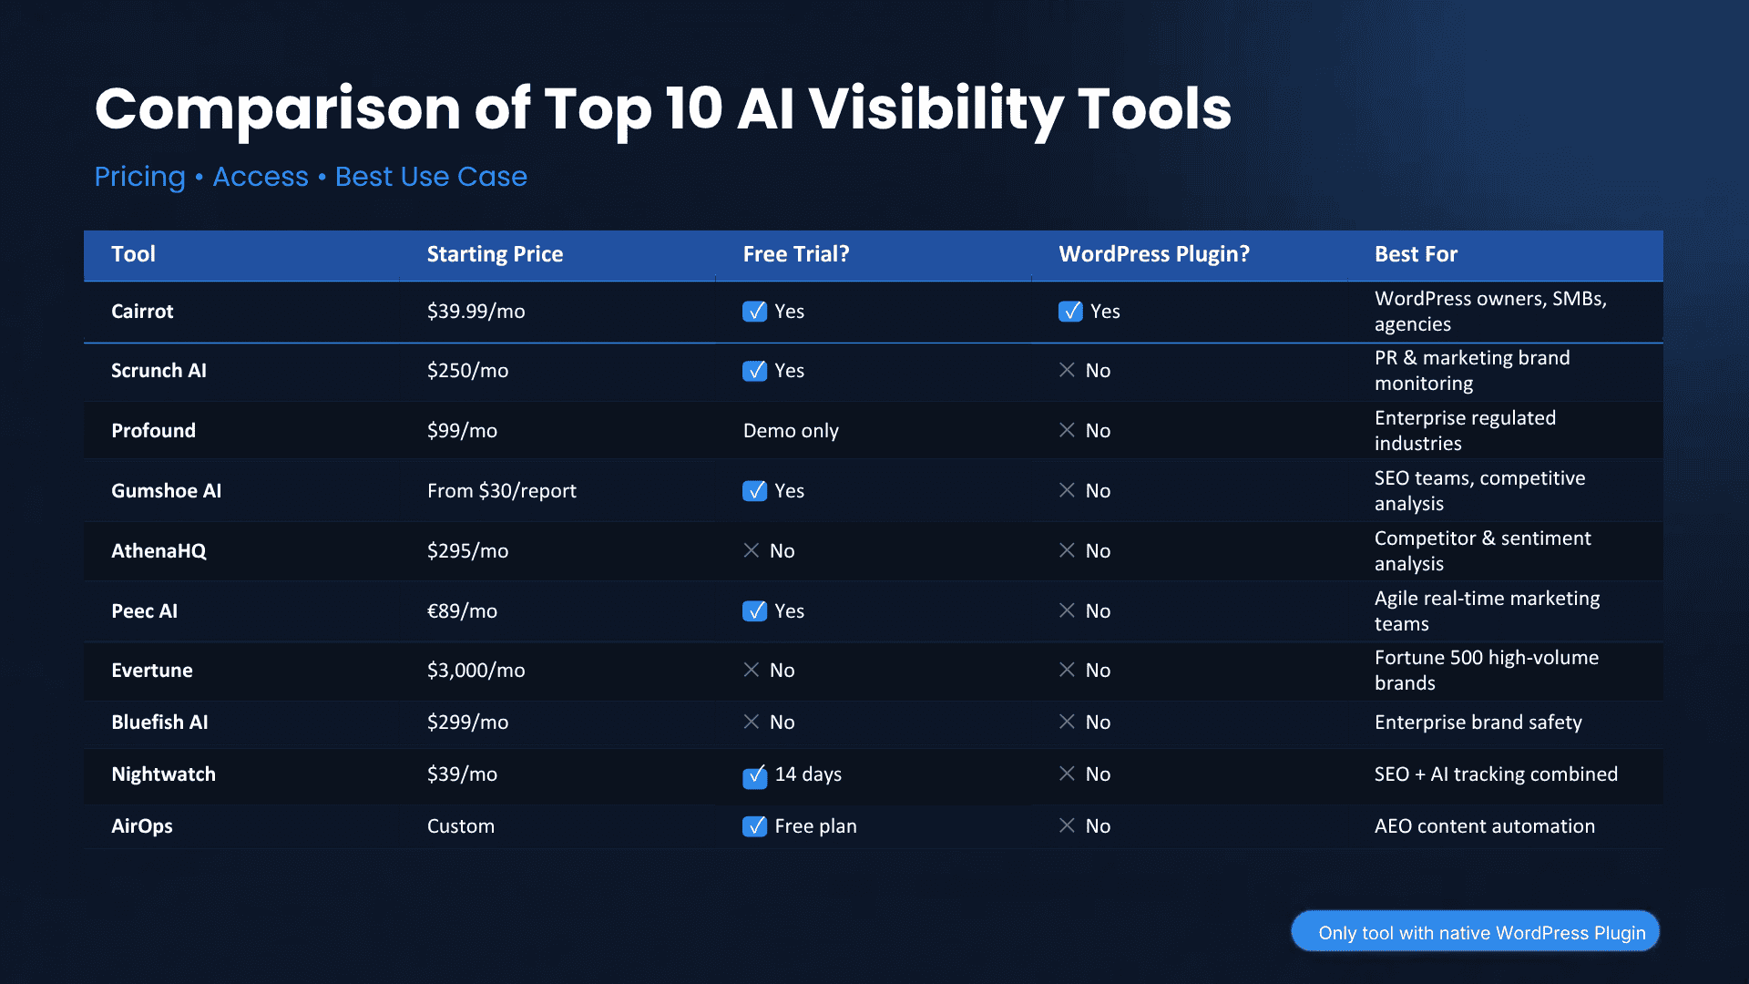Click the Custom price cell for AirOps

460,826
